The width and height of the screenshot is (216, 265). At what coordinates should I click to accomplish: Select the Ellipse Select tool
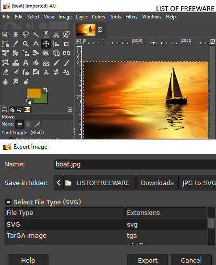[x=15, y=35]
